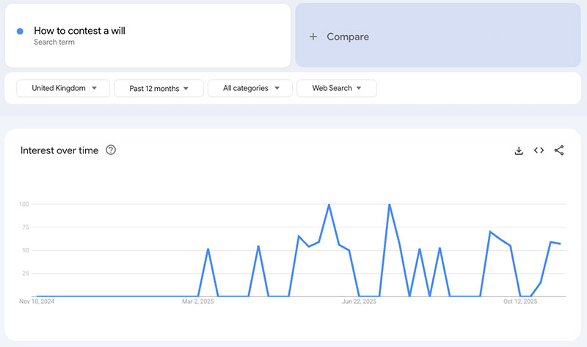Open the All categories dropdown
This screenshot has height=347, width=587.
[251, 88]
